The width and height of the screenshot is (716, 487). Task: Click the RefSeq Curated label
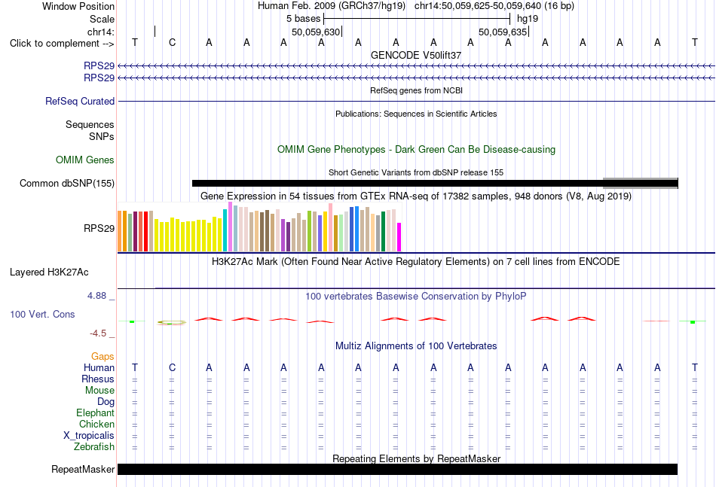tap(80, 101)
